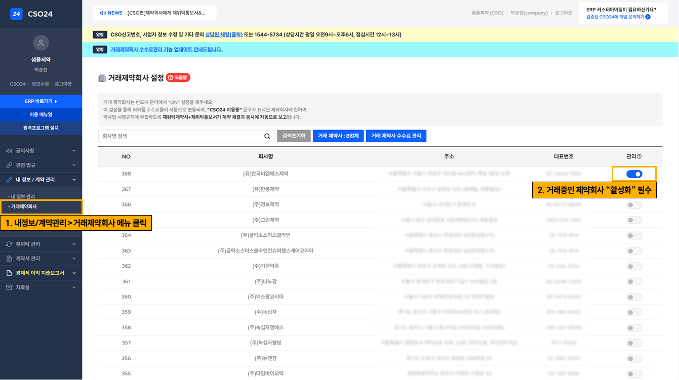Enable management toggle for (주)넥스팜코리아
This screenshot has height=380, width=679.
click(634, 297)
